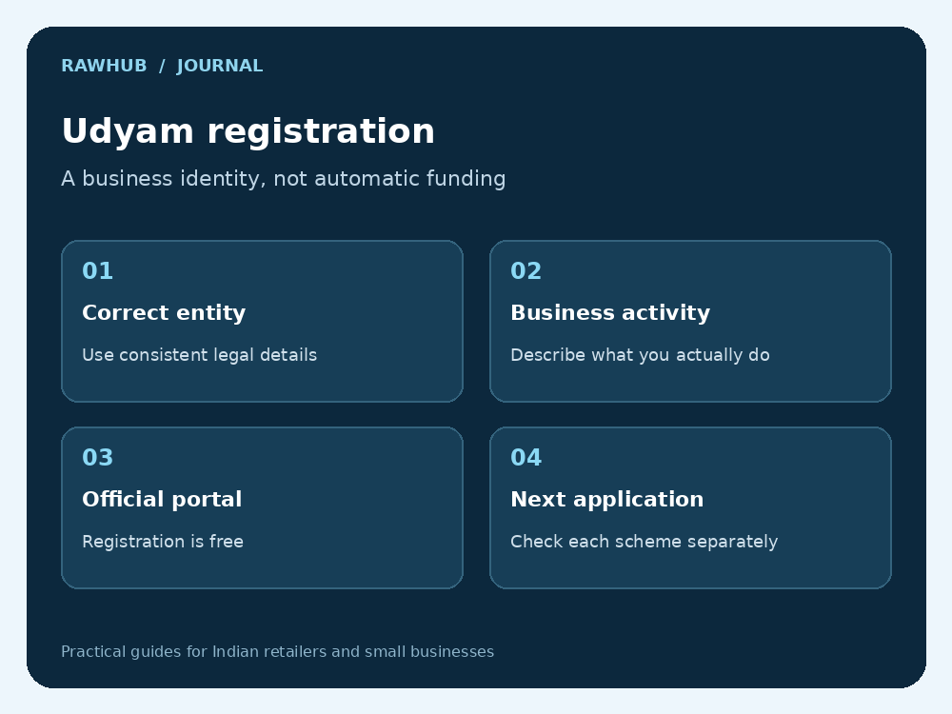
Task: Select the 'Correct entity' card title
Action: pos(164,312)
